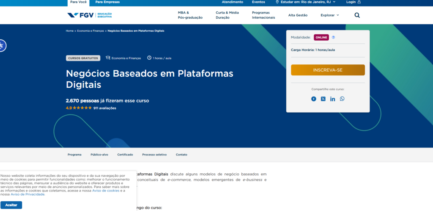
Task: Open the Estudar em Rio de Janeiro dropdown
Action: coord(305,2)
